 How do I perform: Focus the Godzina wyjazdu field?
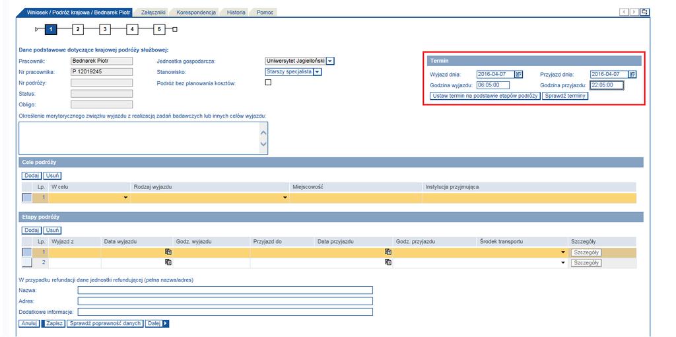tap(493, 85)
